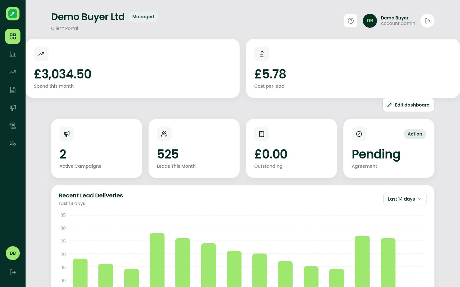
Task: Click the Active Campaigns label
Action: coord(80,166)
